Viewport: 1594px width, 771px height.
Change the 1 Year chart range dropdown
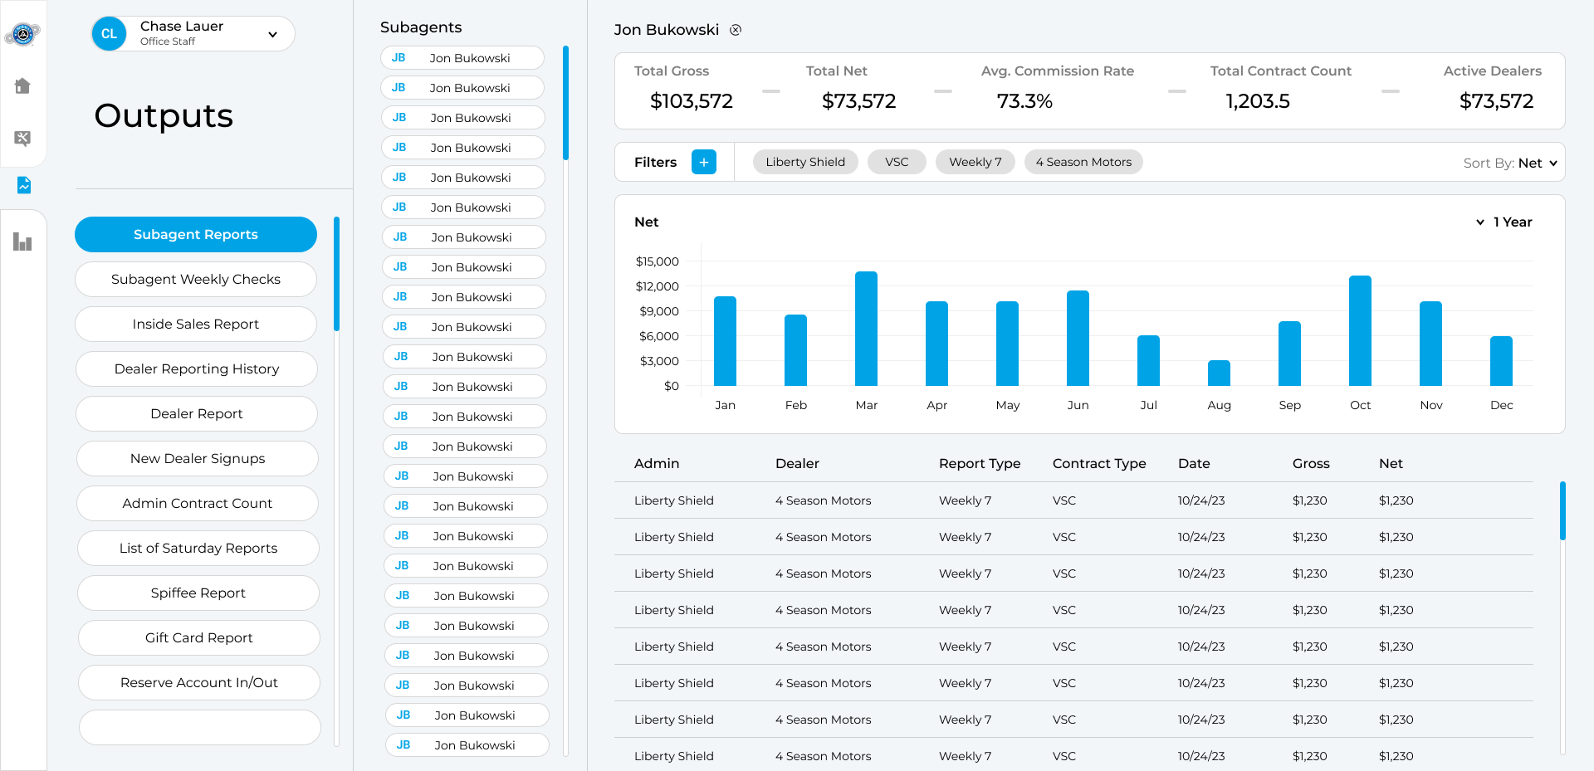coord(1504,222)
